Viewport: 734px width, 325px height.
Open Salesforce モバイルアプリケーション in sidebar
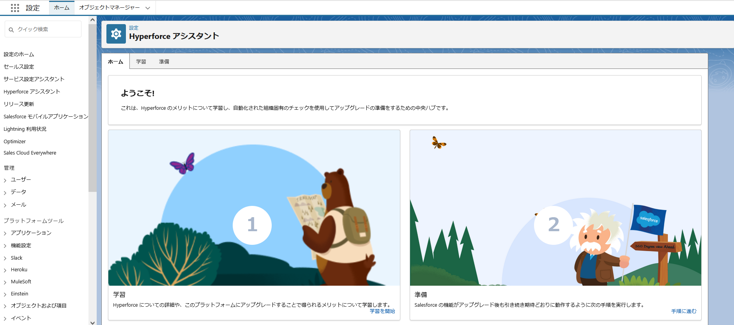[x=46, y=116]
